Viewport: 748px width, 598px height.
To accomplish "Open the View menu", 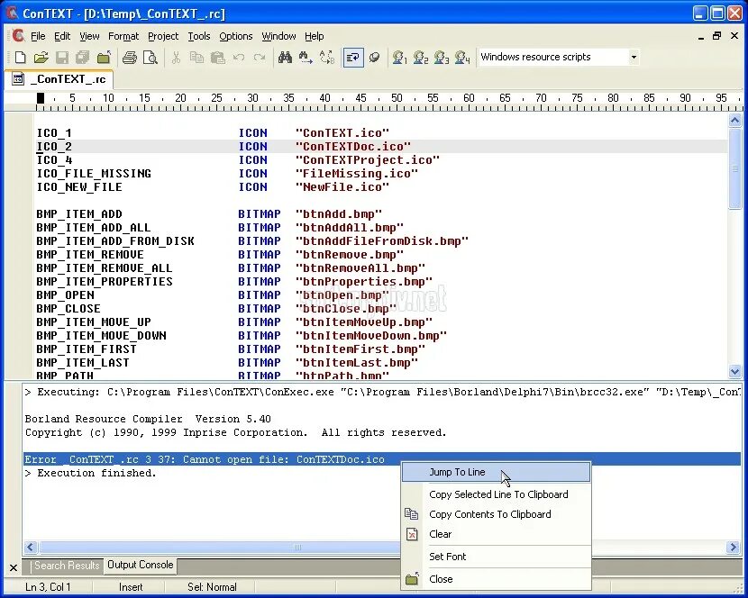I will point(89,36).
